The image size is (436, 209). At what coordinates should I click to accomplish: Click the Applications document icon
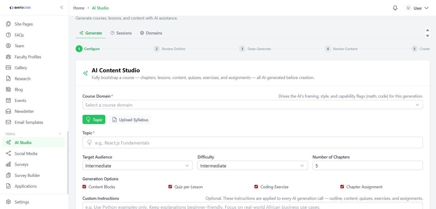pos(9,186)
